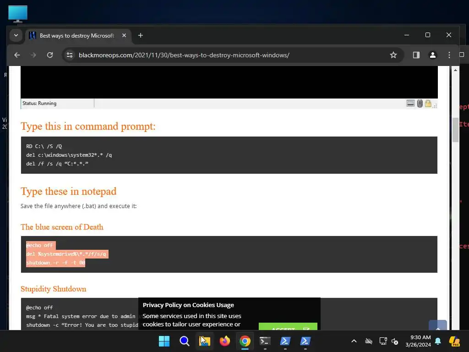Open the Chrome profile menu
Viewport: 469px width, 352px height.
click(432, 55)
